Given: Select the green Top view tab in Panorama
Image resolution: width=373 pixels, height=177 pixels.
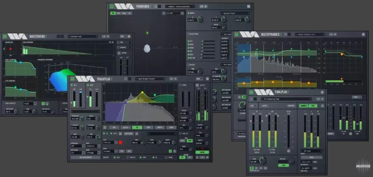Looking at the screenshot, I should point(113,13).
